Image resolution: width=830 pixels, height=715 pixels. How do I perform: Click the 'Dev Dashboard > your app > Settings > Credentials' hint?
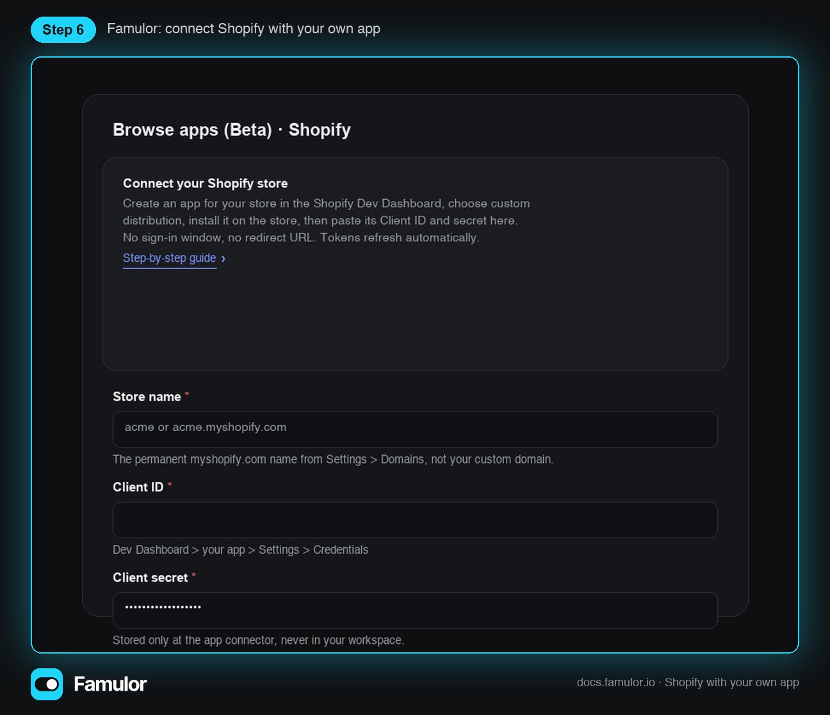(241, 550)
